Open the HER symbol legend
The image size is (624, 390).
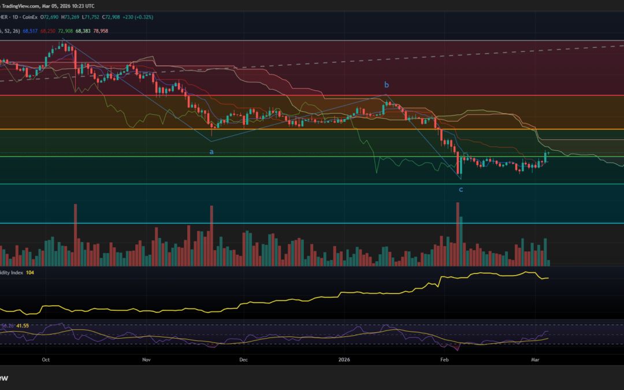coord(3,17)
